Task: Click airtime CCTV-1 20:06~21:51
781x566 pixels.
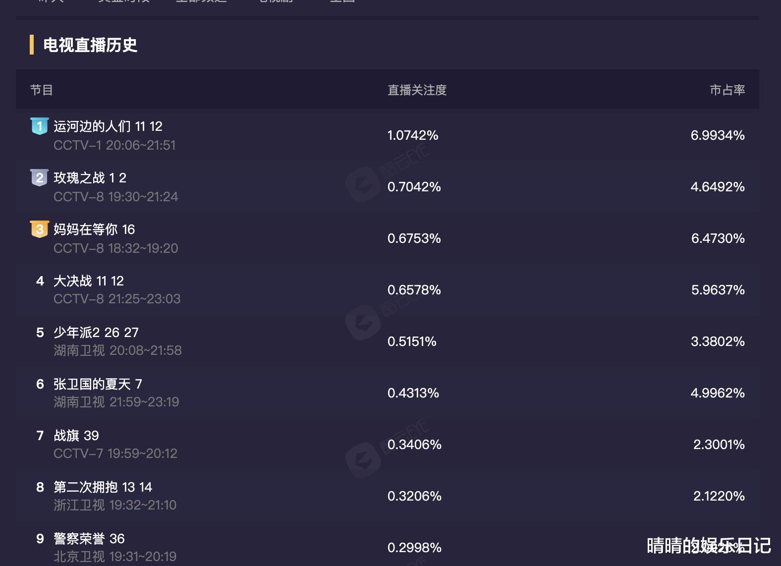Action: [x=114, y=145]
